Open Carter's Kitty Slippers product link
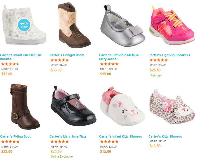The image size is (197, 162). coord(165,136)
